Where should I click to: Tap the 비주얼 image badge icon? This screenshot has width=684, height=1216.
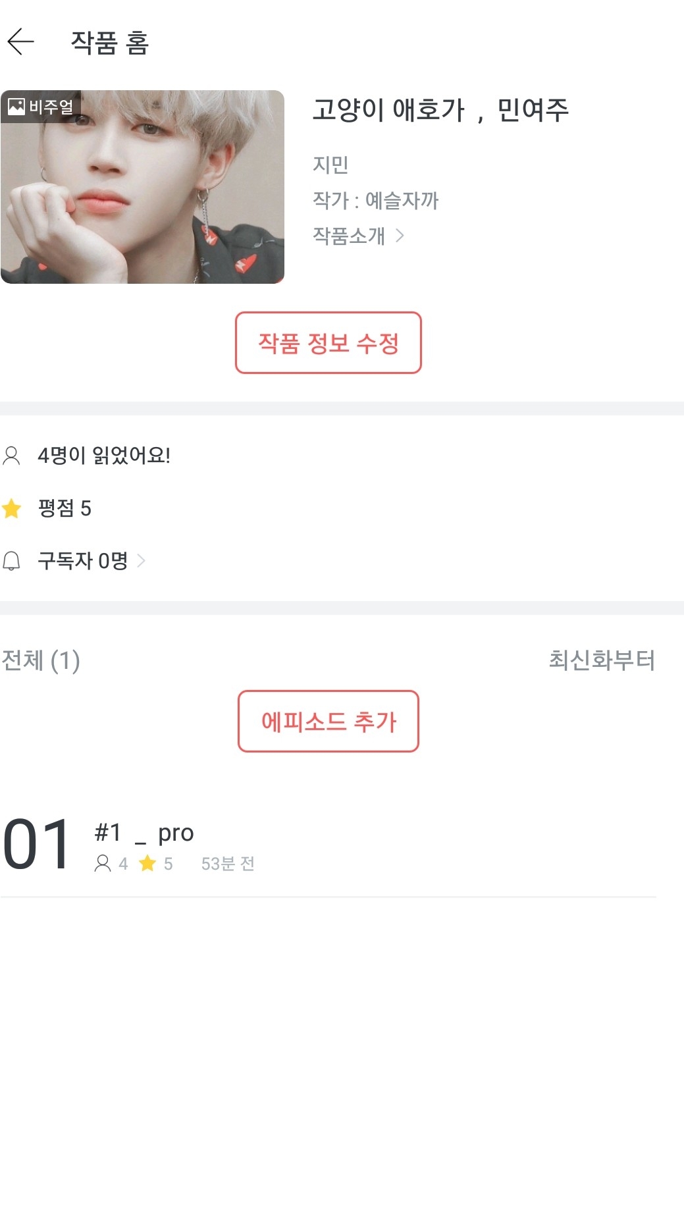pos(16,106)
